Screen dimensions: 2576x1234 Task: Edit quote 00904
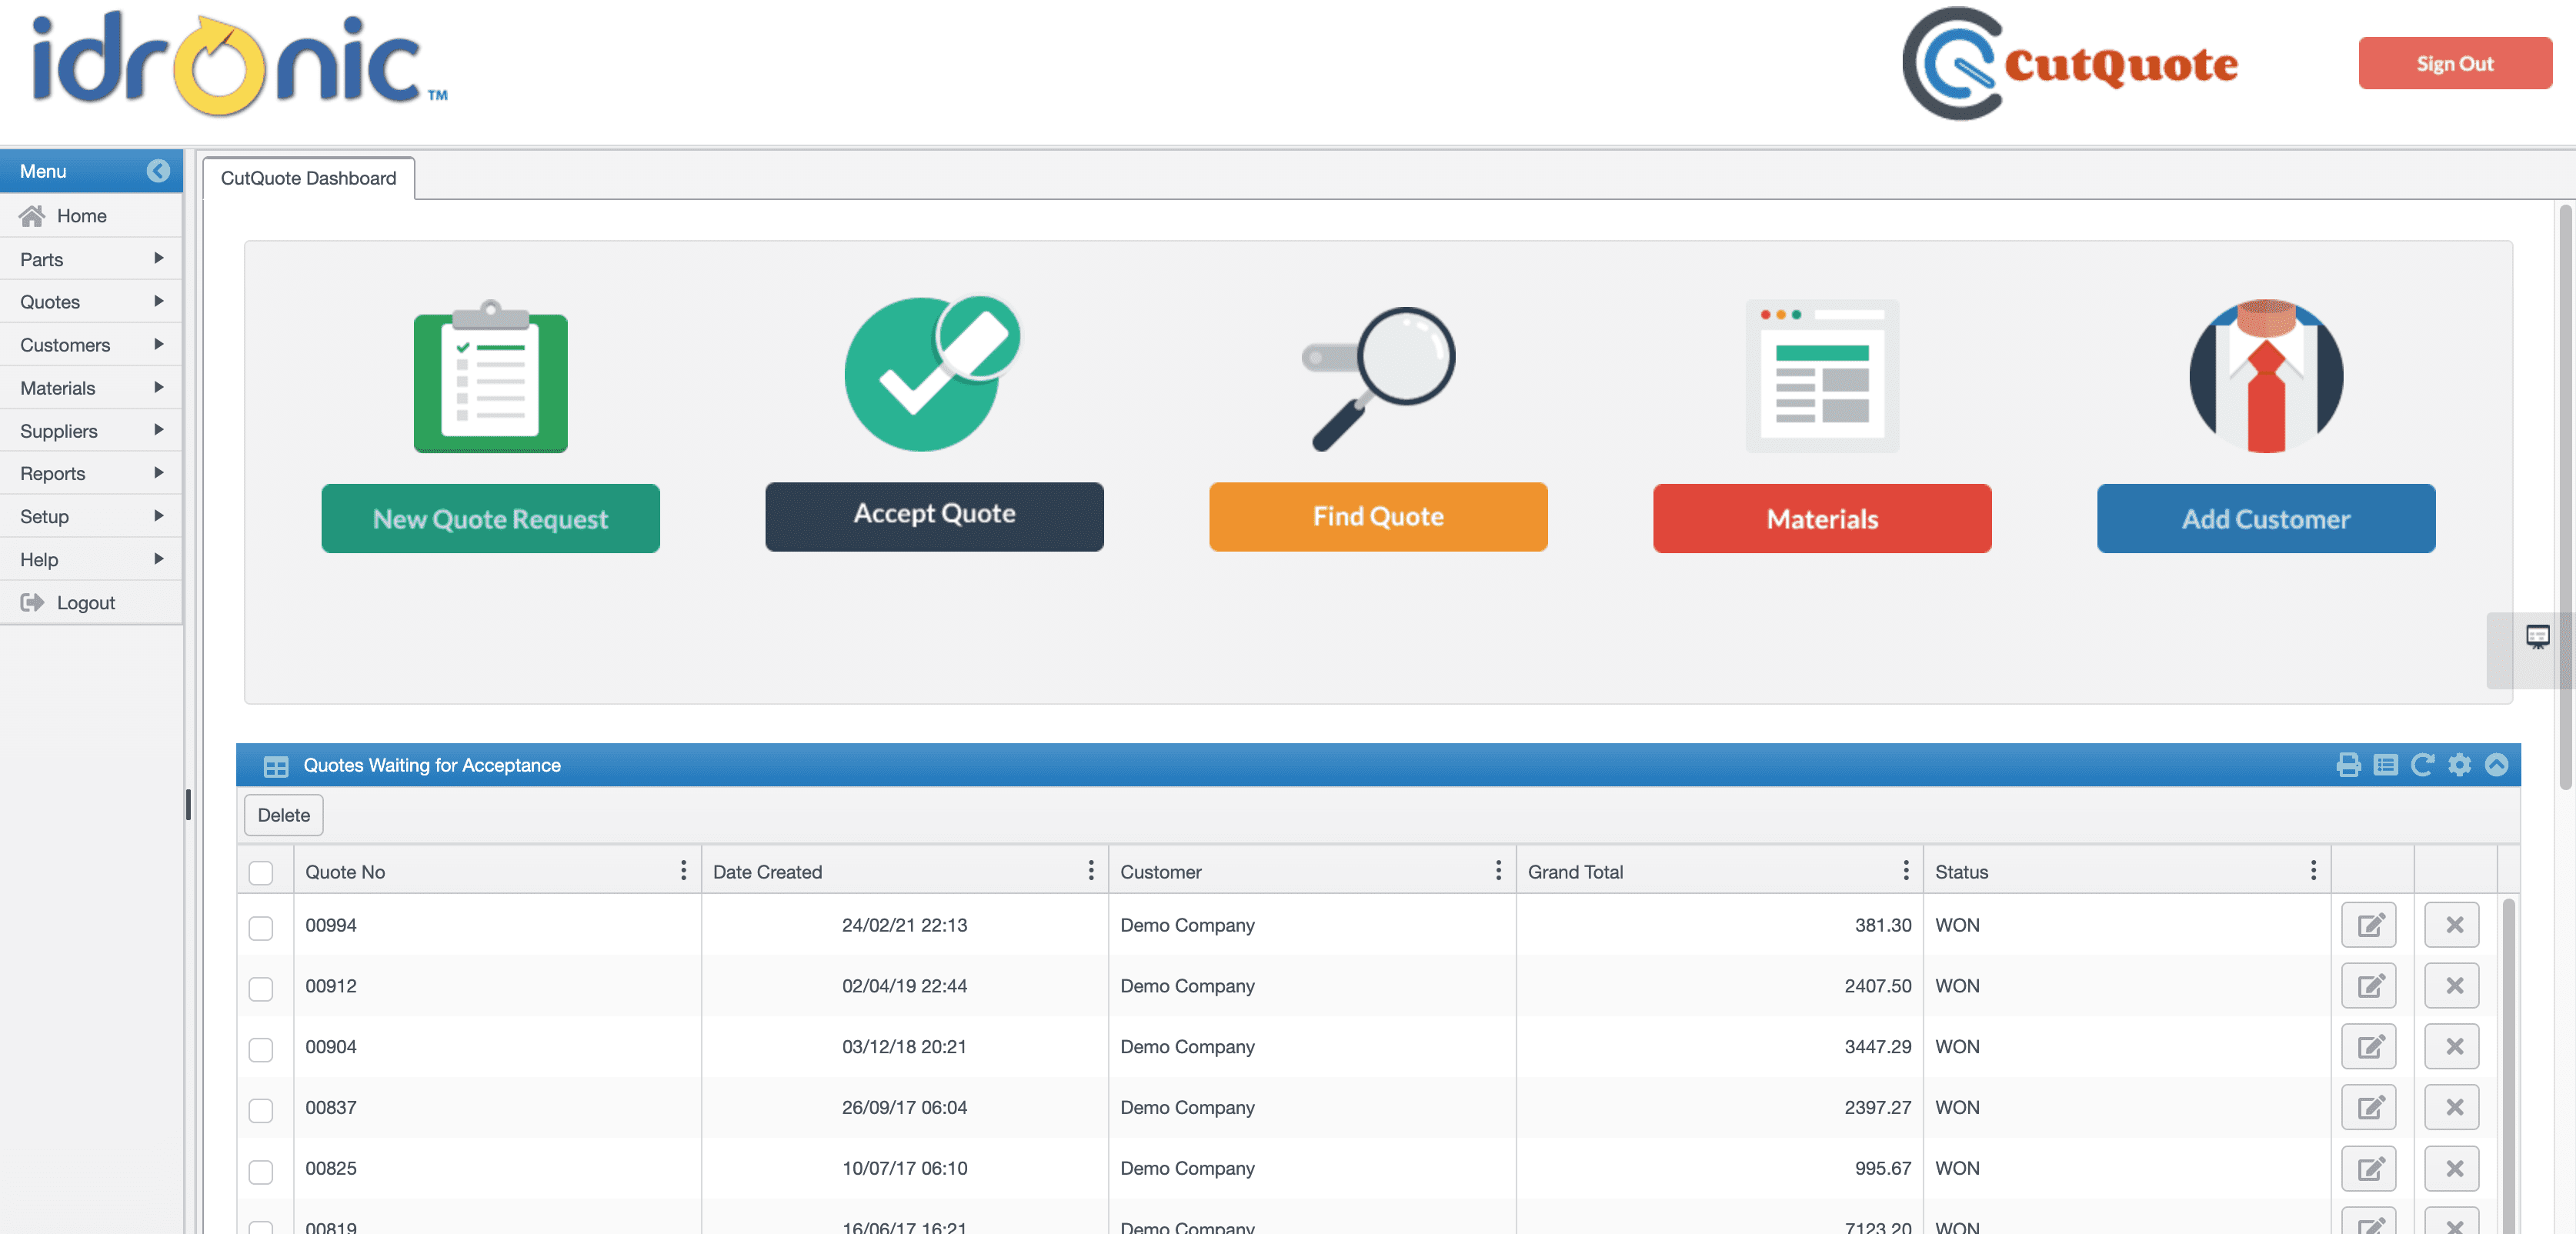2369,1047
